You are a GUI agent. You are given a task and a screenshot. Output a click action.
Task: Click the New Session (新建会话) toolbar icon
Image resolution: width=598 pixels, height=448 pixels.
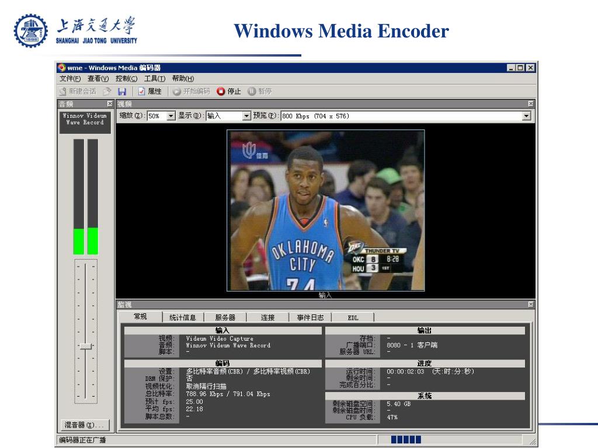[x=63, y=92]
